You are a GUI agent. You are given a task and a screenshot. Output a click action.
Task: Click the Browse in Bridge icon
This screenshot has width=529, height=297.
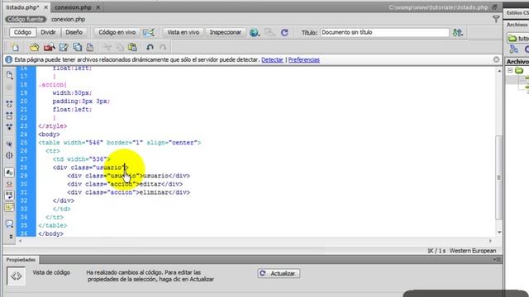coord(50,47)
